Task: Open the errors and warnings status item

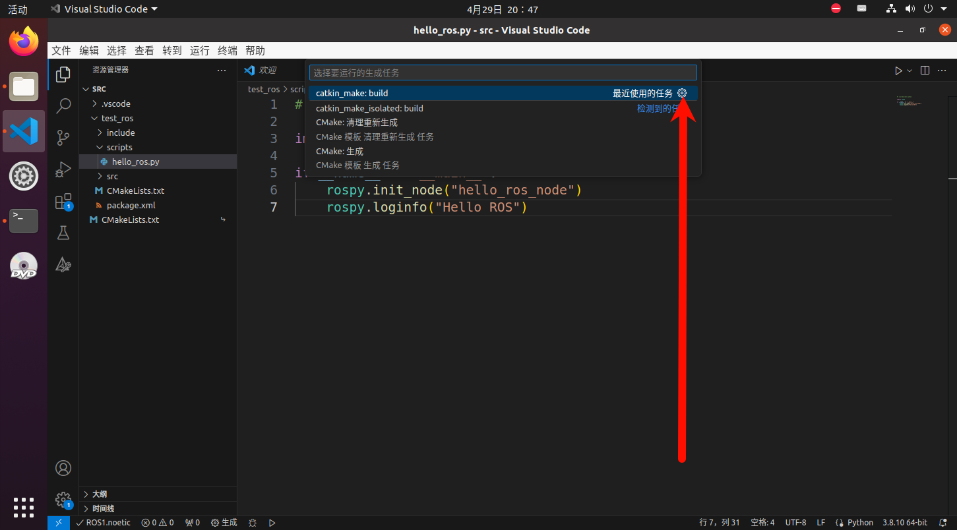Action: 158,523
